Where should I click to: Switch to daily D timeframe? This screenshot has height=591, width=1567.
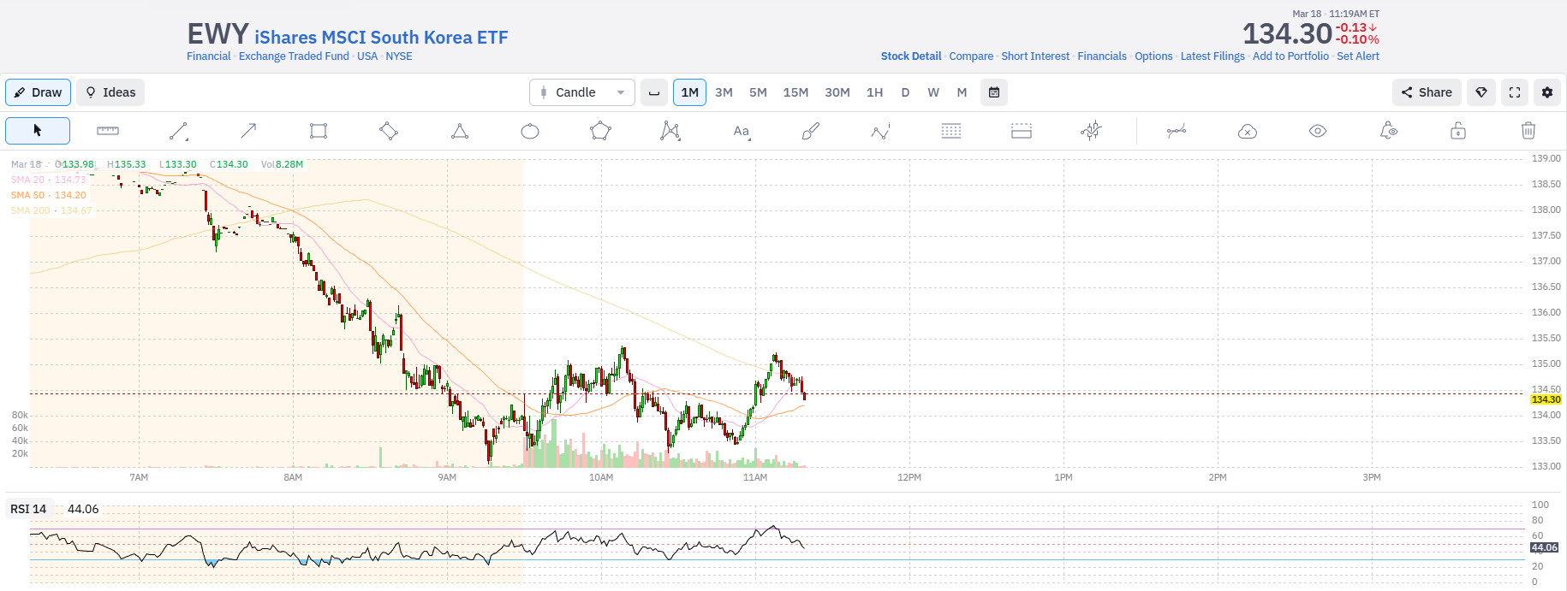905,92
